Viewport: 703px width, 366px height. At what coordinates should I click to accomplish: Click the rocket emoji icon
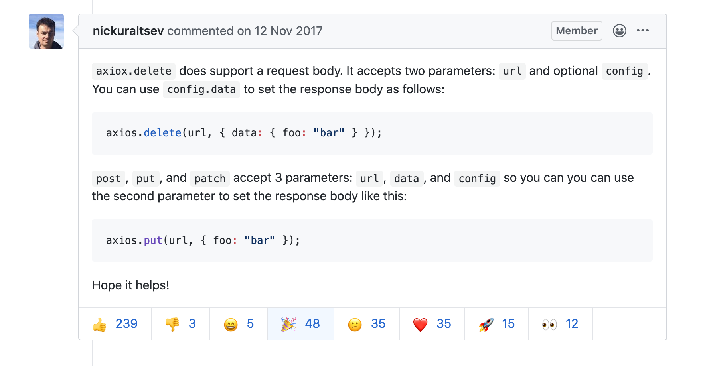tap(486, 325)
